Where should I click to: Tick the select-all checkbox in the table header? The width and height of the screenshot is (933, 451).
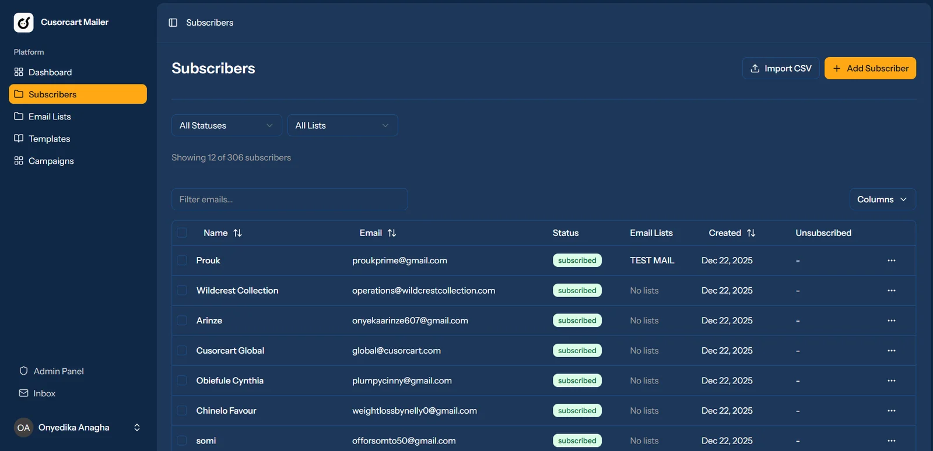[182, 233]
